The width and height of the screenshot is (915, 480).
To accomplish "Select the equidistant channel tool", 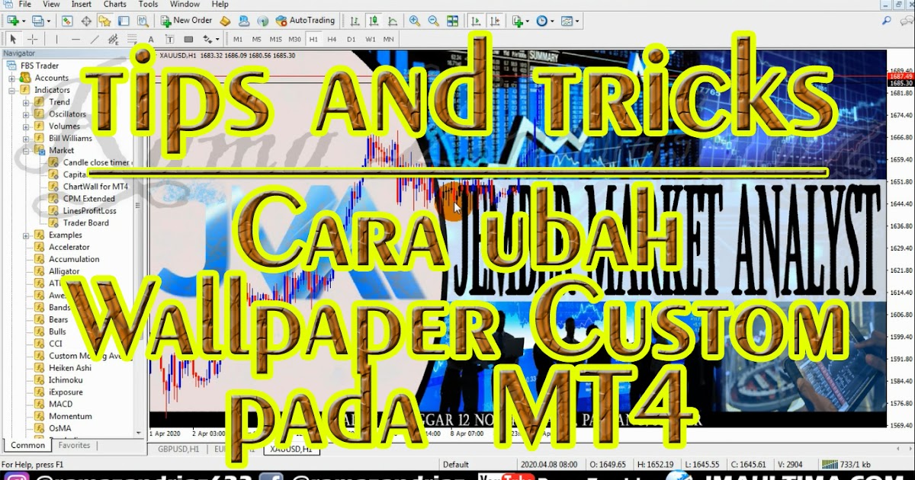I will [113, 39].
